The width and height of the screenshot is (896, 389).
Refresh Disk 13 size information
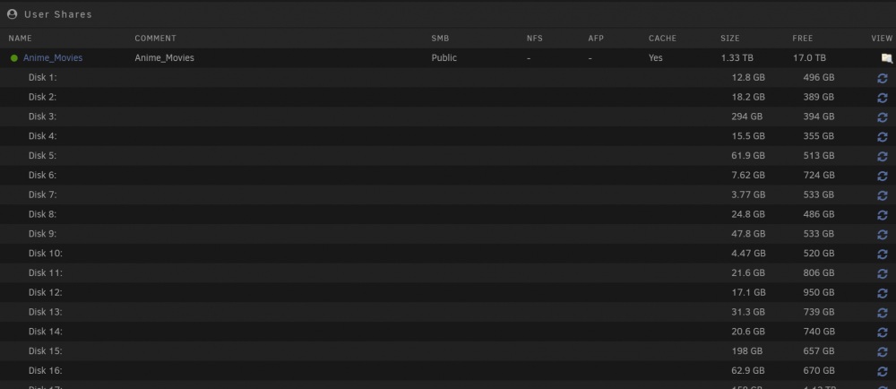coord(883,313)
